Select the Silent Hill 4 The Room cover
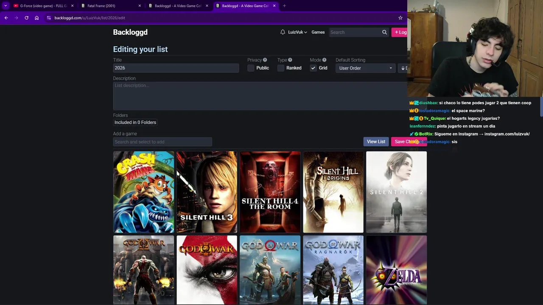The image size is (543, 305). coord(270,192)
